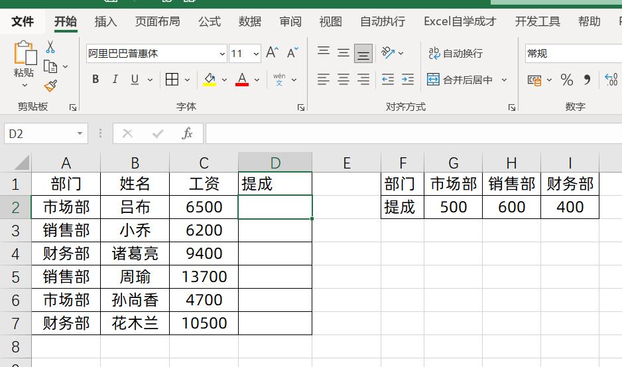This screenshot has width=622, height=367.
Task: Click the Copy icon
Action: click(50, 66)
